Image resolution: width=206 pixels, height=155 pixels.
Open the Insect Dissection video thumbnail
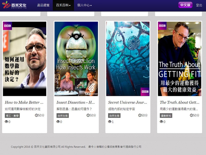pyautogui.click(x=76, y=59)
